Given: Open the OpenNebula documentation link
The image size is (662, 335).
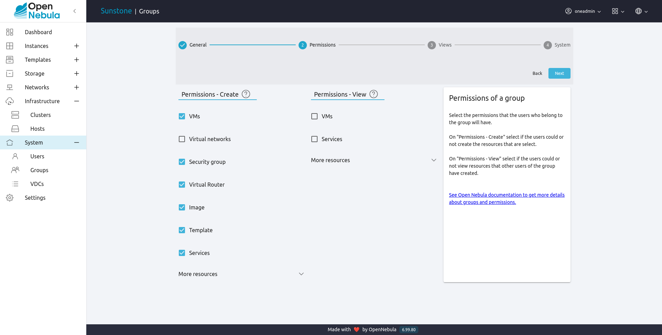Looking at the screenshot, I should [x=506, y=198].
